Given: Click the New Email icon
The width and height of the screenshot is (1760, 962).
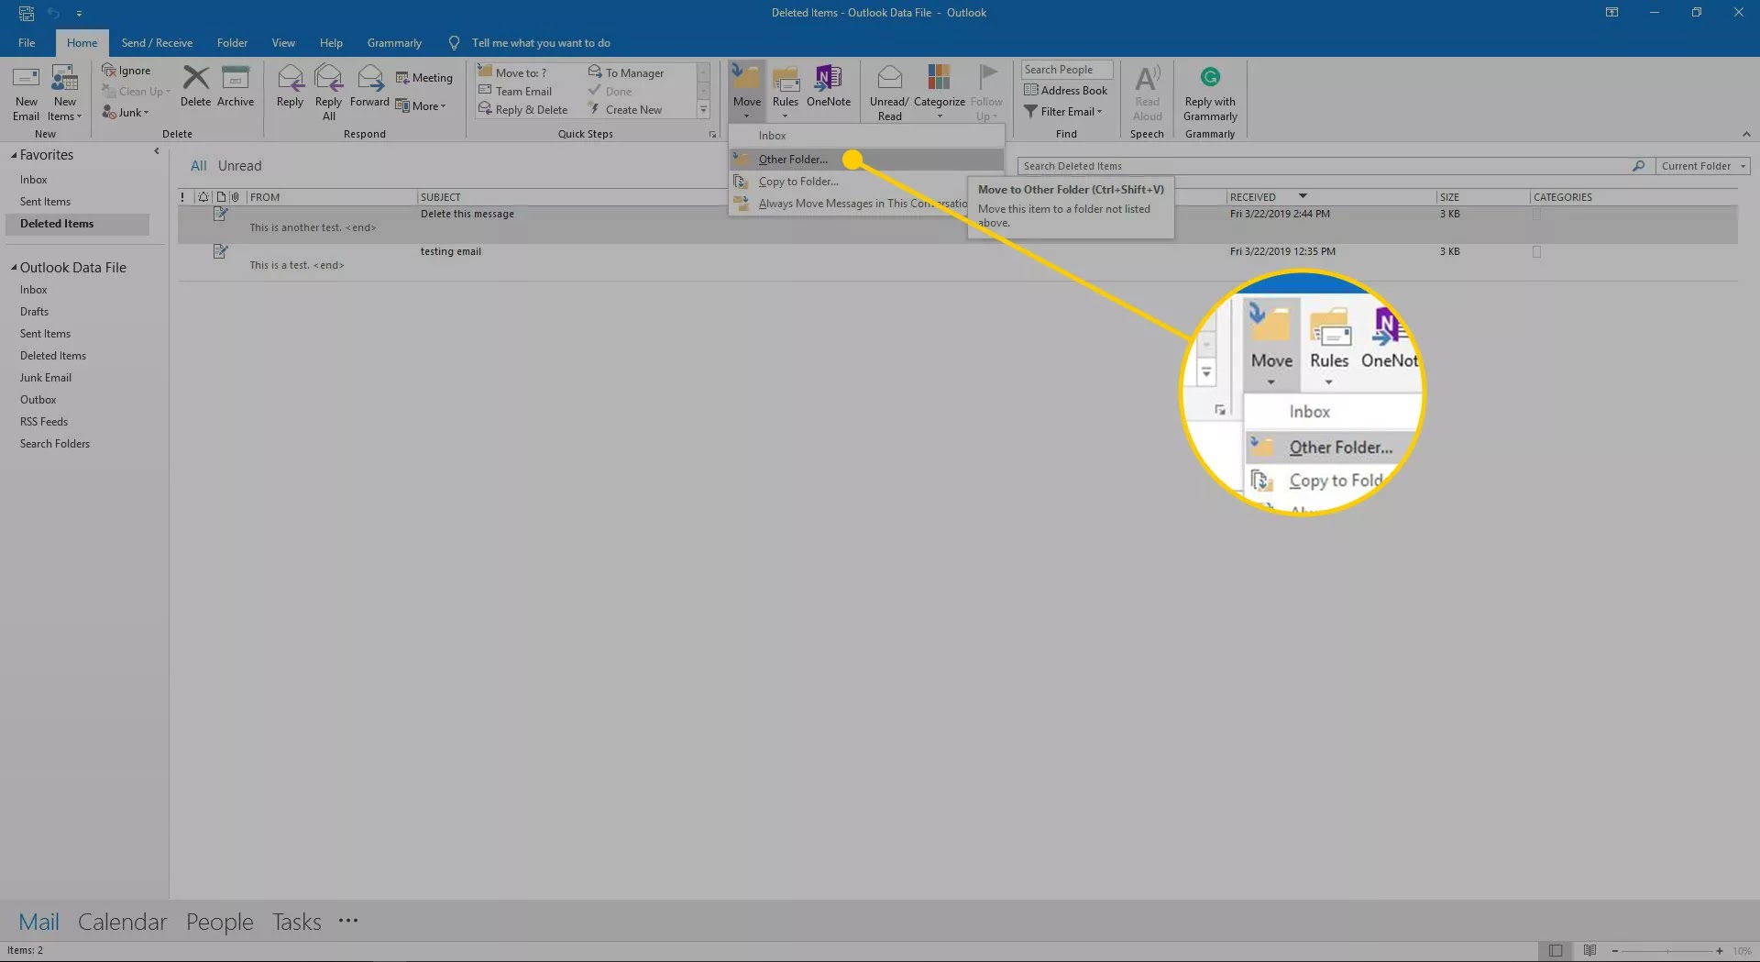Looking at the screenshot, I should pyautogui.click(x=26, y=79).
